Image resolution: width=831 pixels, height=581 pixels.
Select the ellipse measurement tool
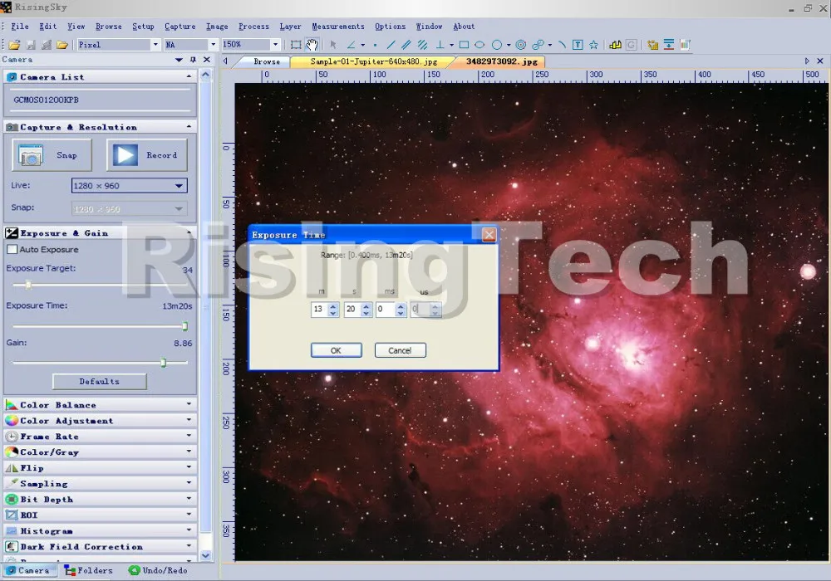pyautogui.click(x=479, y=45)
